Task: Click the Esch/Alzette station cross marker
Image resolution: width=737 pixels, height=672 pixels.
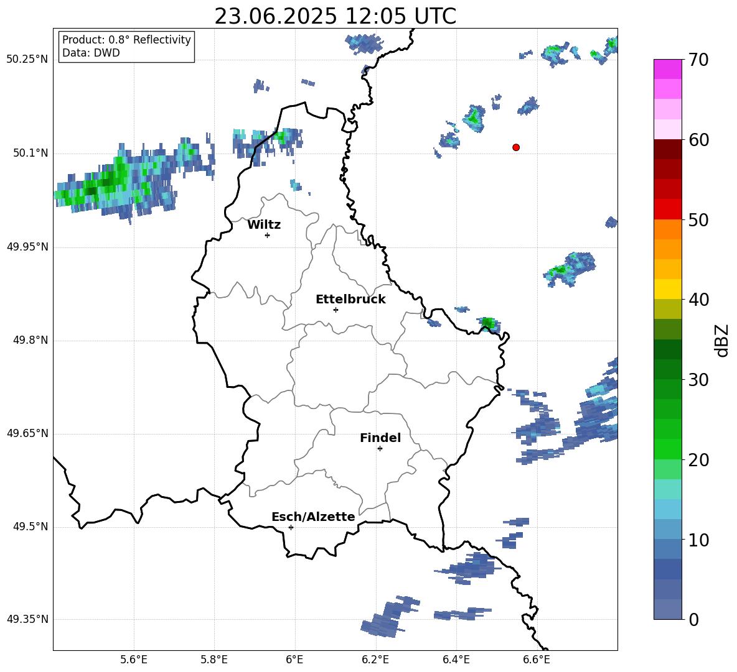Action: pos(291,527)
